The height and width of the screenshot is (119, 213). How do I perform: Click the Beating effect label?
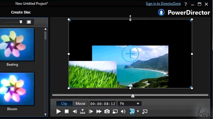click(x=12, y=64)
